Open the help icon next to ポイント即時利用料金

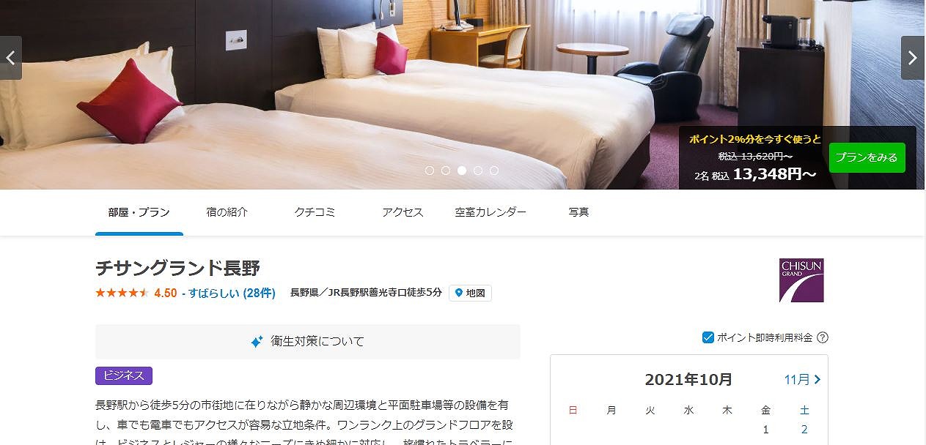click(823, 337)
